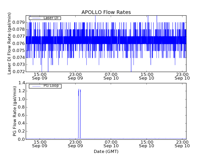The height and width of the screenshot is (155, 207).
Task: Click the 0.074 tick label on top chart
Action: [x=19, y=58]
